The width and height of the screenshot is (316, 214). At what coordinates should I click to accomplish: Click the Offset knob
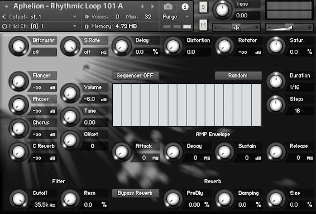click(70, 140)
